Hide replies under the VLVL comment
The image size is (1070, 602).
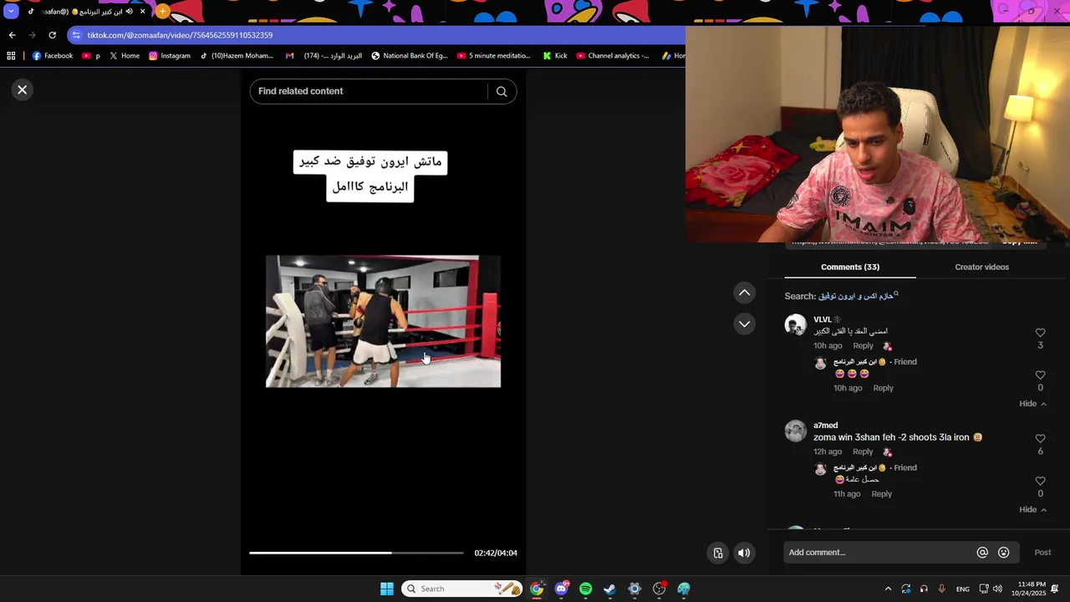1032,404
